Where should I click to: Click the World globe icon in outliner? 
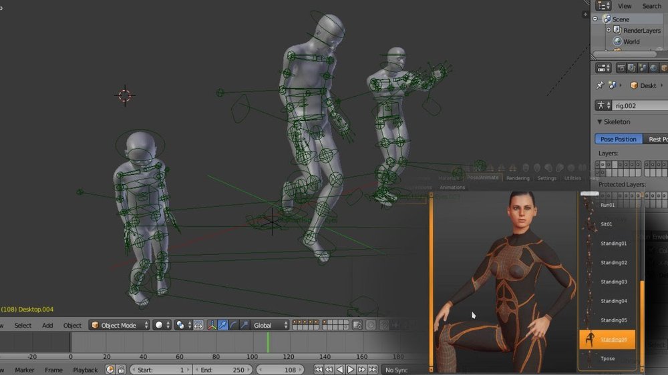617,41
